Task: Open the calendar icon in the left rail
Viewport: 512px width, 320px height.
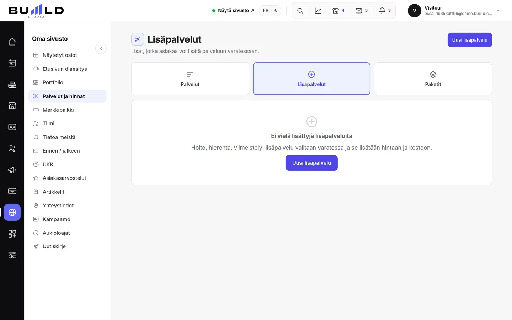Action: click(12, 63)
